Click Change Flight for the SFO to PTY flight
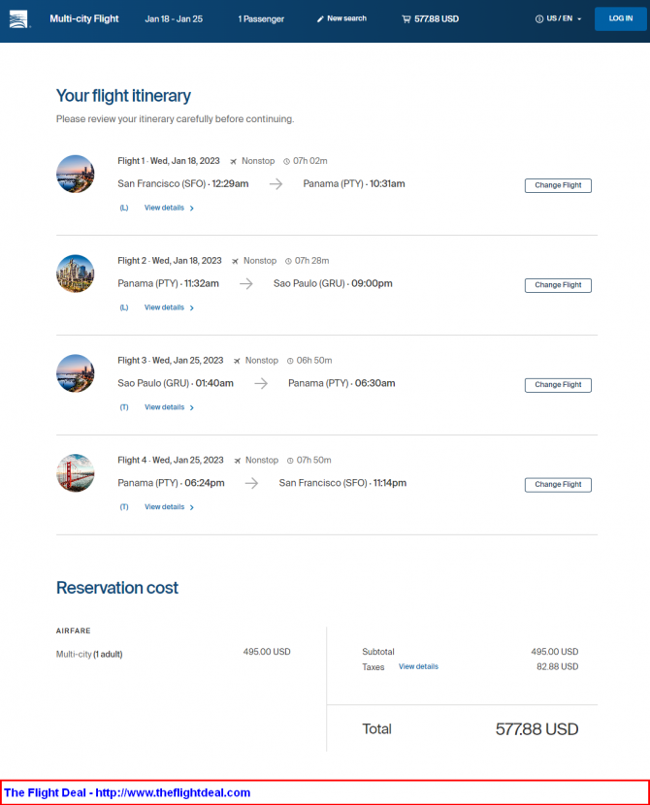650x805 pixels. click(558, 185)
